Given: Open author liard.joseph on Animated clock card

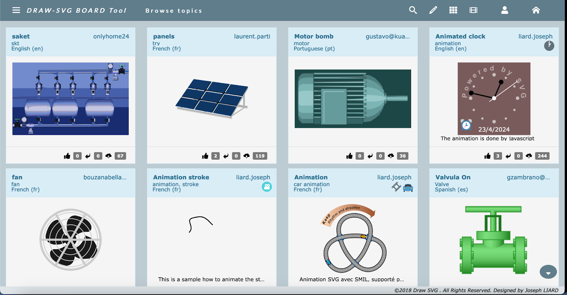Looking at the screenshot, I should click(x=535, y=36).
